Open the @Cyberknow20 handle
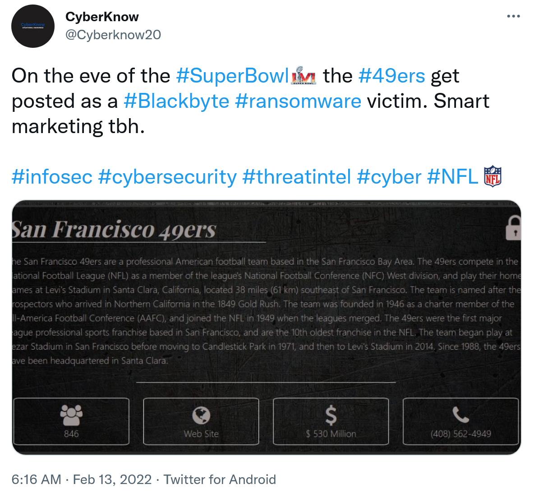The width and height of the screenshot is (534, 498). [x=113, y=35]
